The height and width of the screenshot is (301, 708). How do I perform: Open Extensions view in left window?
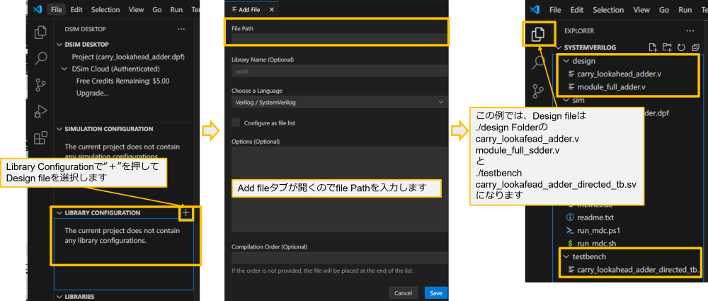40,137
